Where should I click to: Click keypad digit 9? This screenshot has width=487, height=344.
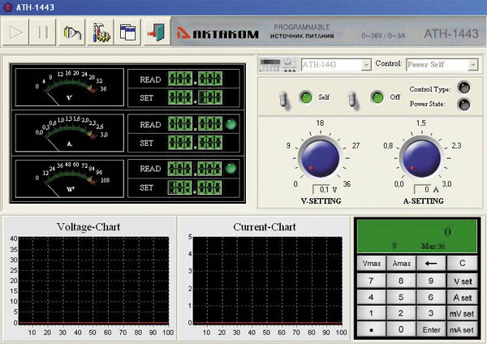pyautogui.click(x=431, y=281)
